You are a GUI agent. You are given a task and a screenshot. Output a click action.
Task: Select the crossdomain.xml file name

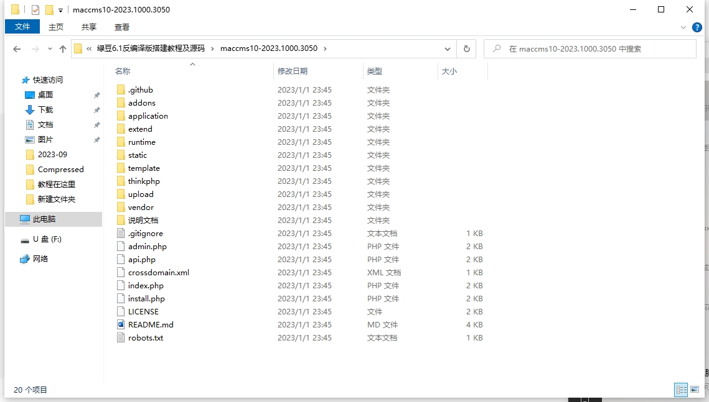tap(158, 273)
